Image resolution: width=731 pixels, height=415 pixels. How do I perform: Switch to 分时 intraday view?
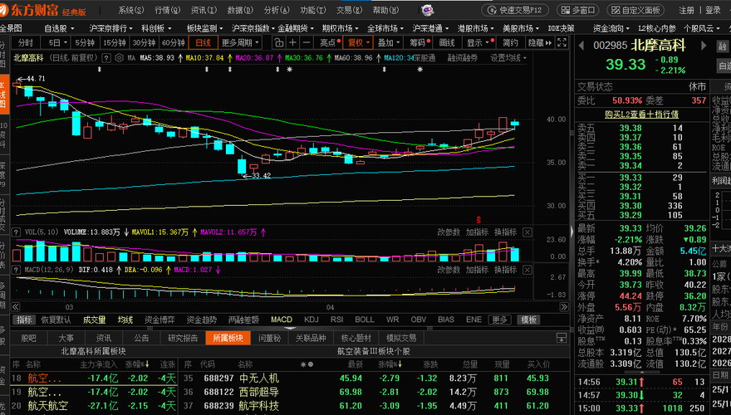coord(26,43)
